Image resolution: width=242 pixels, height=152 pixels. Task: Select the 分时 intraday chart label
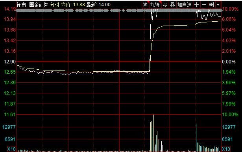tap(54, 5)
